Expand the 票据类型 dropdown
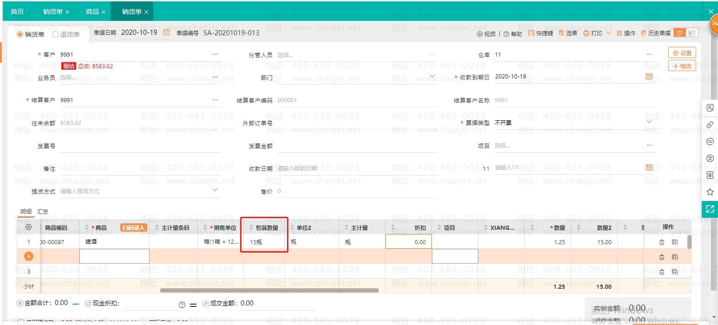Screen dimensions: 718x325 pos(649,122)
